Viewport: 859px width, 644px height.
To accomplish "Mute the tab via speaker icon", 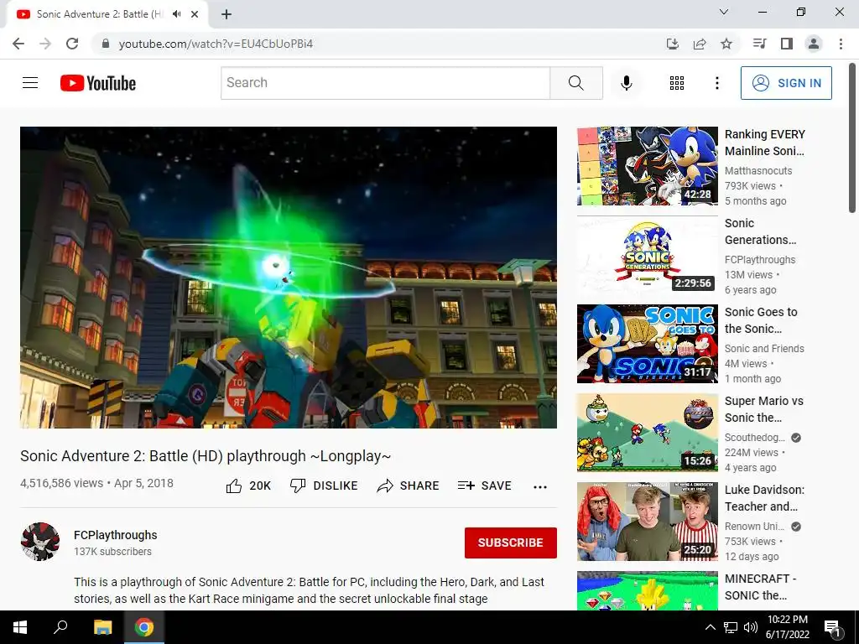I will (176, 14).
